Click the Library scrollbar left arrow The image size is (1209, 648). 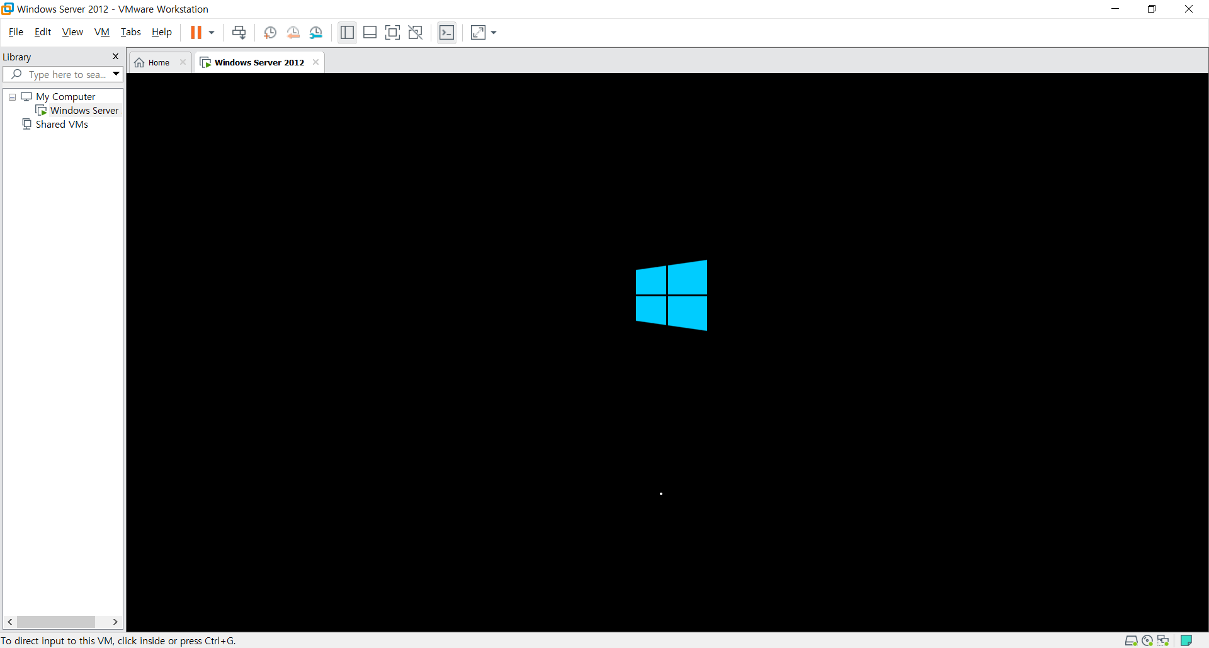tap(10, 622)
